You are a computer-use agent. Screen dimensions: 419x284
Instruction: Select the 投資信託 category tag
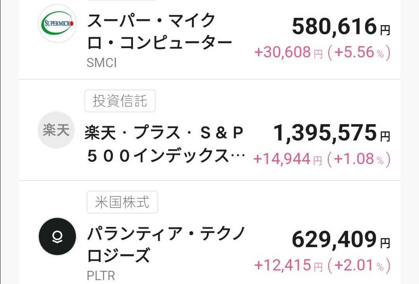(x=120, y=101)
